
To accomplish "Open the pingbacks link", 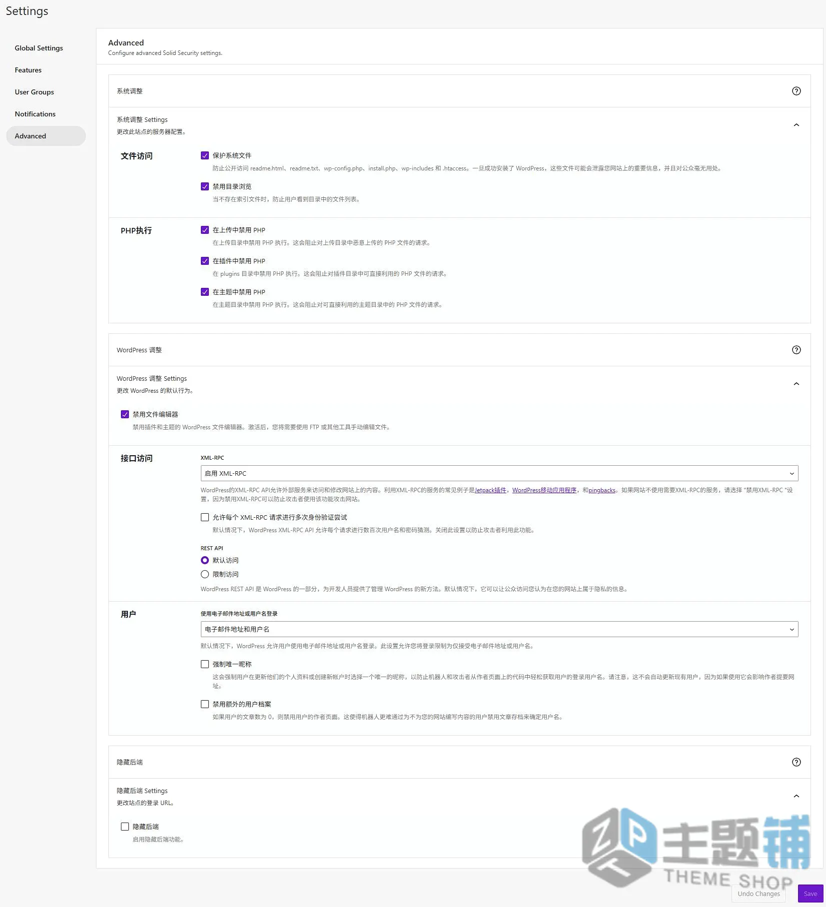I will [x=602, y=490].
